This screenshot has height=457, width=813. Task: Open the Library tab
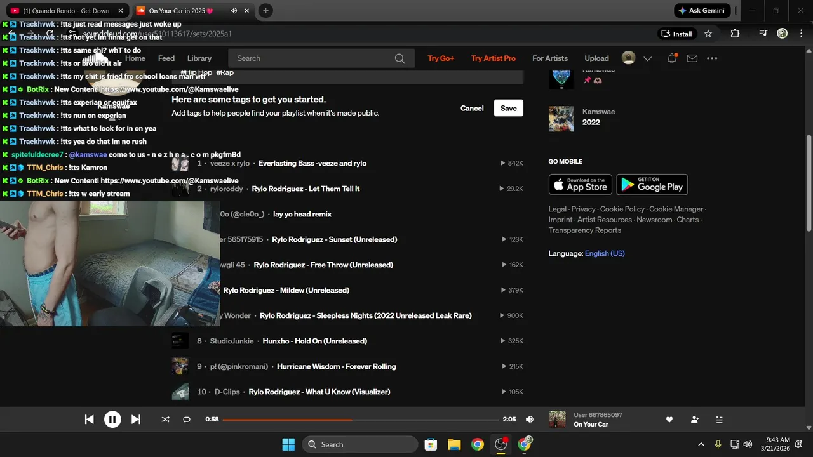click(x=199, y=58)
